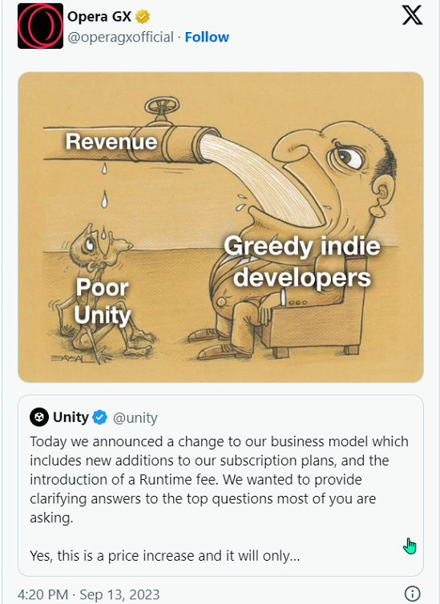Click the BAYSAL artist signature on cartoon
This screenshot has width=440, height=604.
tap(70, 358)
